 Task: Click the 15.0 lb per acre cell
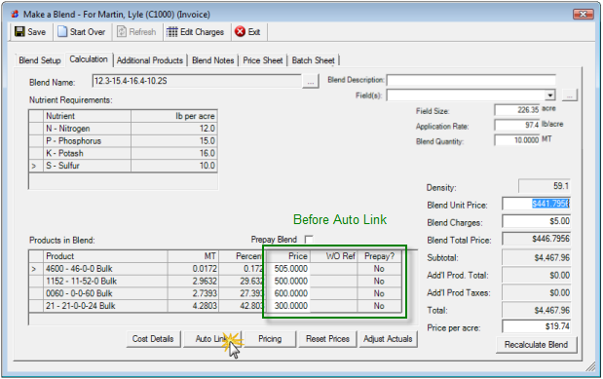(174, 141)
